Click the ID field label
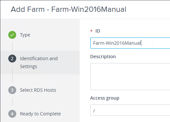Viewport: 170px width, 122px height. [98, 31]
